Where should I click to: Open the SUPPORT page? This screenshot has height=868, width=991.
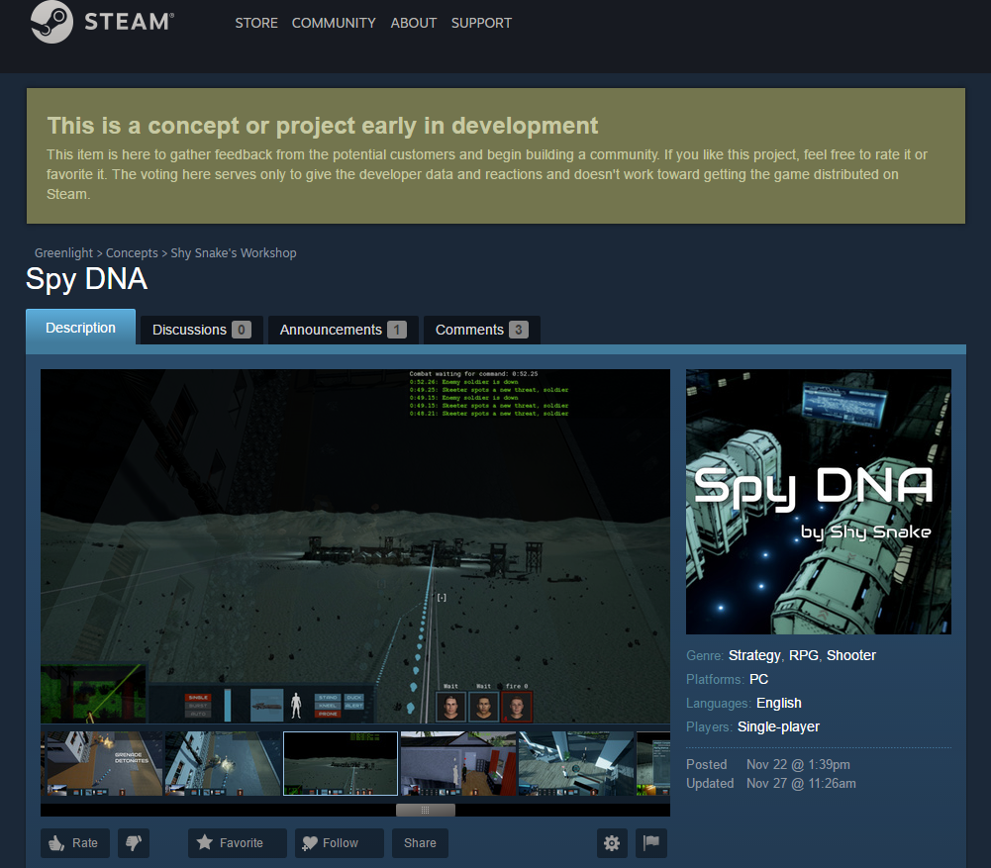pyautogui.click(x=481, y=23)
